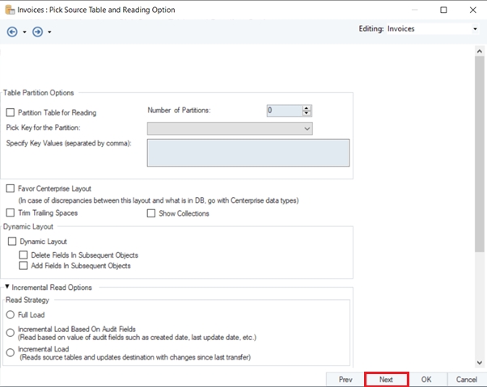Image resolution: width=487 pixels, height=387 pixels.
Task: Click the forward navigation arrow icon
Action: pyautogui.click(x=37, y=32)
